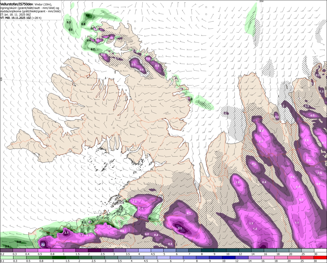
Task: Select the top-row teal swatch labeled 8
Action: (x=207, y=250)
